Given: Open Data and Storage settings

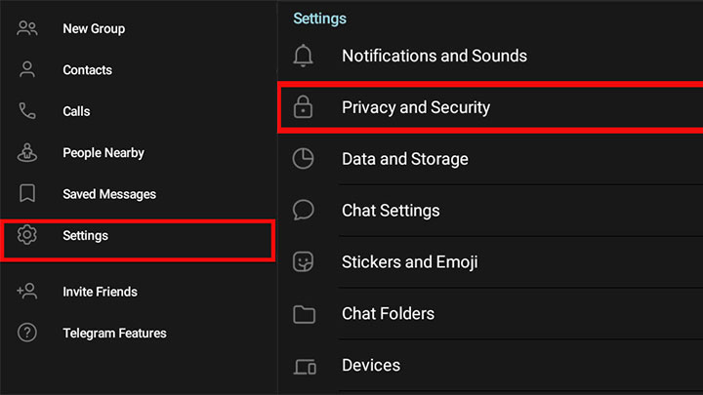Looking at the screenshot, I should pos(405,159).
